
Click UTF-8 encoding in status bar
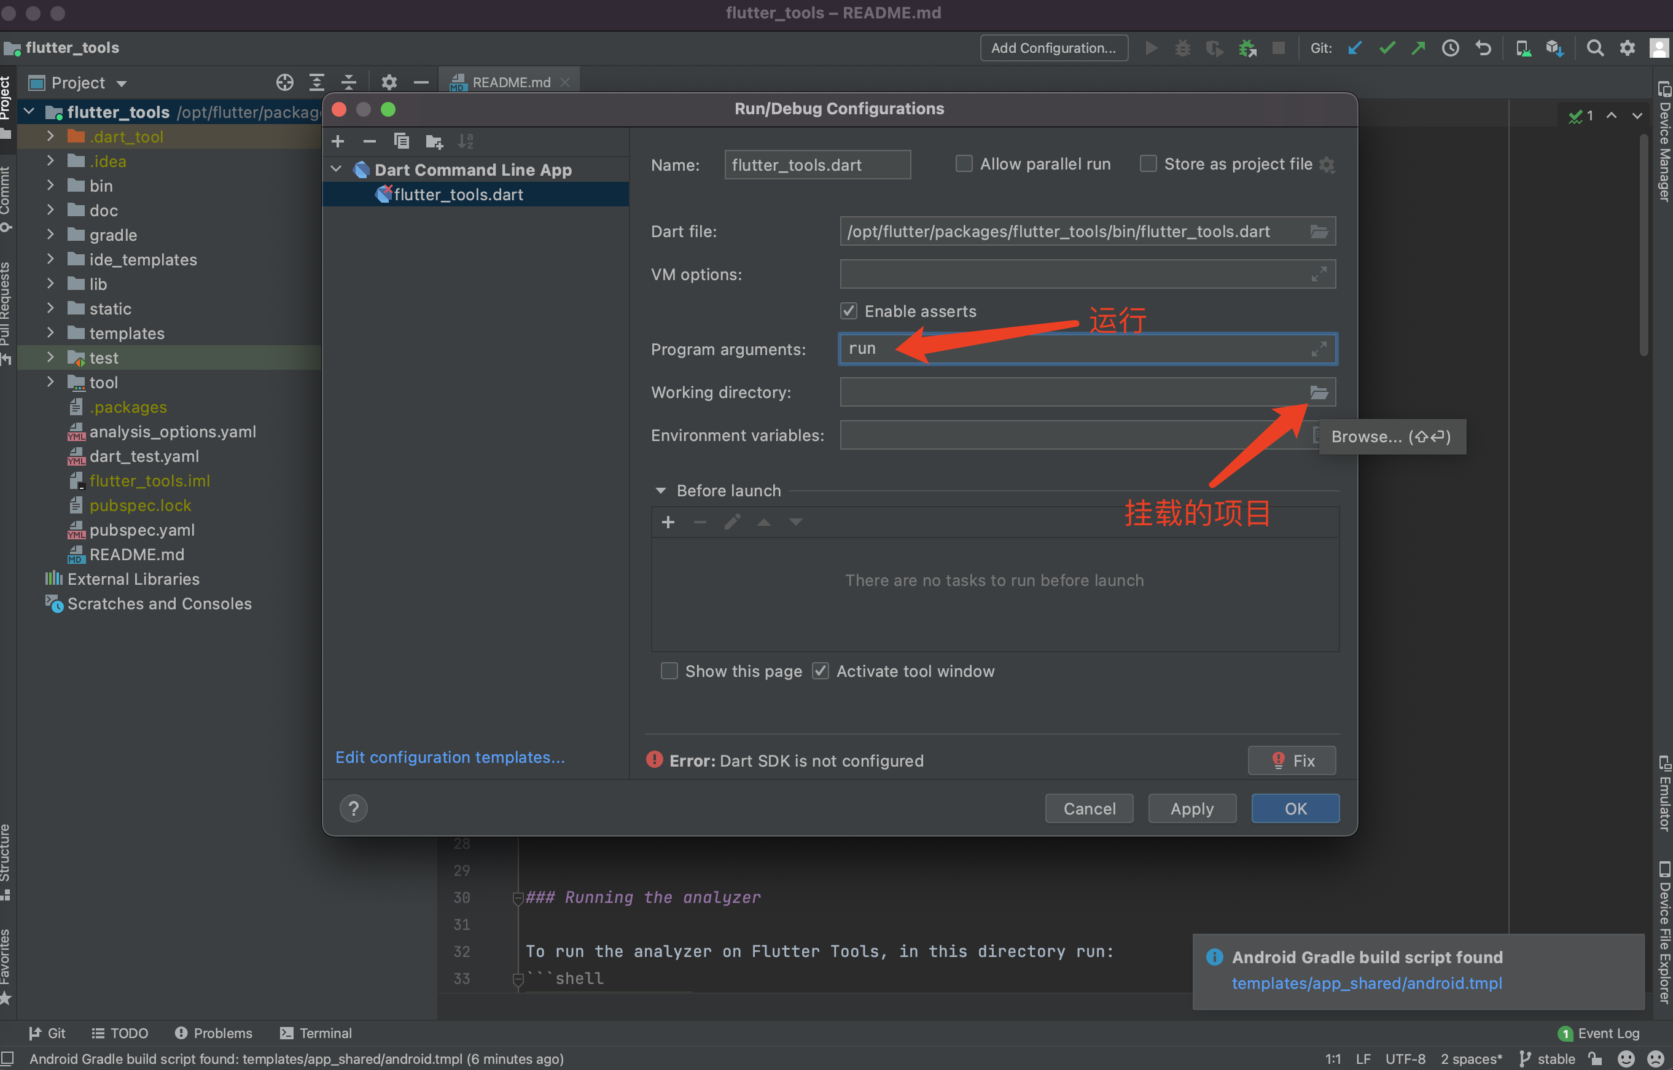click(x=1405, y=1059)
